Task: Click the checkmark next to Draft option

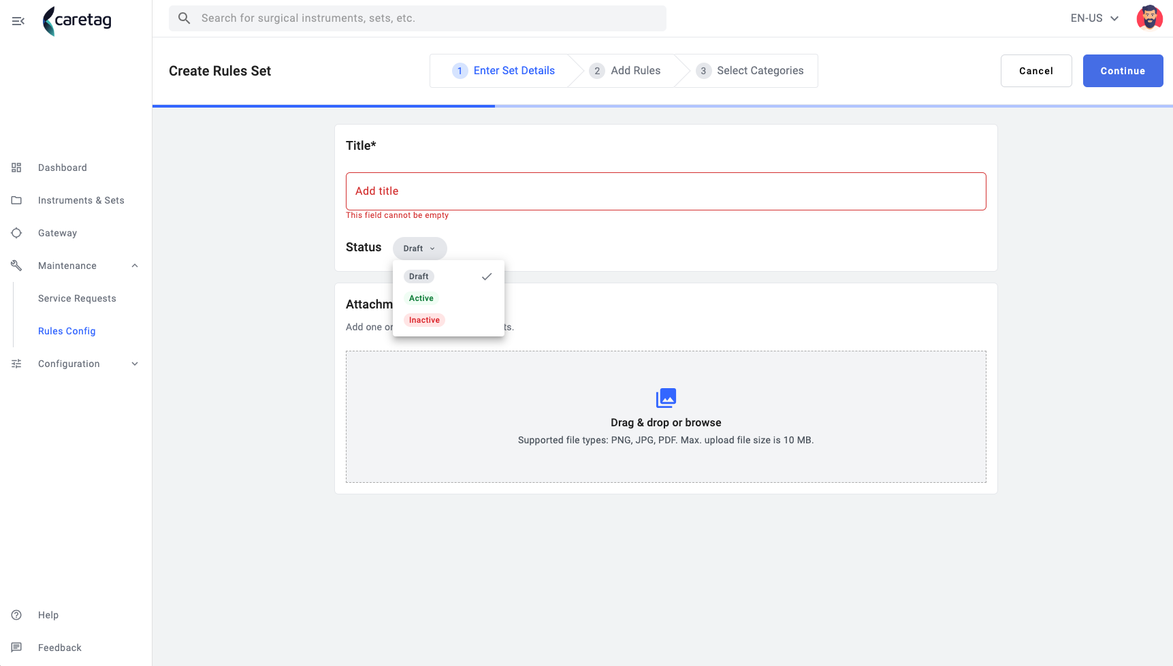Action: (x=487, y=276)
